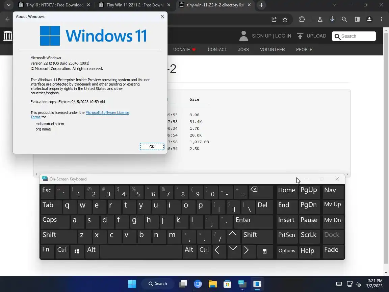389x292 pixels.
Task: Open Task View from the taskbar
Action: 183,284
